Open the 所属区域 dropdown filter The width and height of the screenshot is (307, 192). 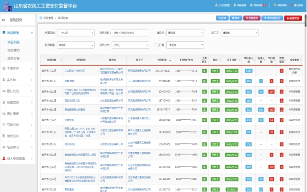coord(76,33)
